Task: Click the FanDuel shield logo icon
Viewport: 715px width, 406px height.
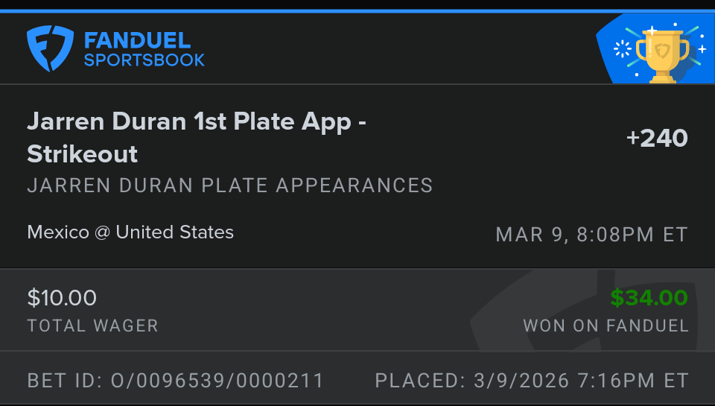Action: point(50,48)
